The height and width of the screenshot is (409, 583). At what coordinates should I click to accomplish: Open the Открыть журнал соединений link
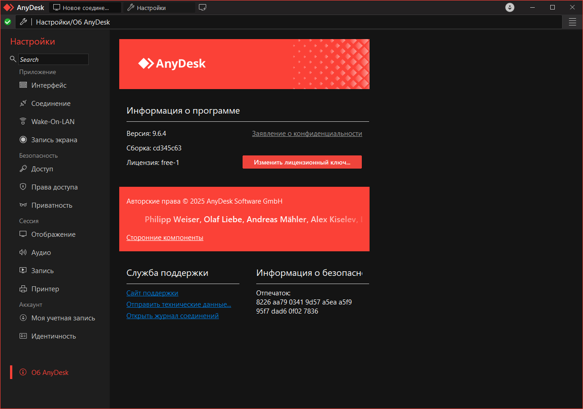pos(172,316)
